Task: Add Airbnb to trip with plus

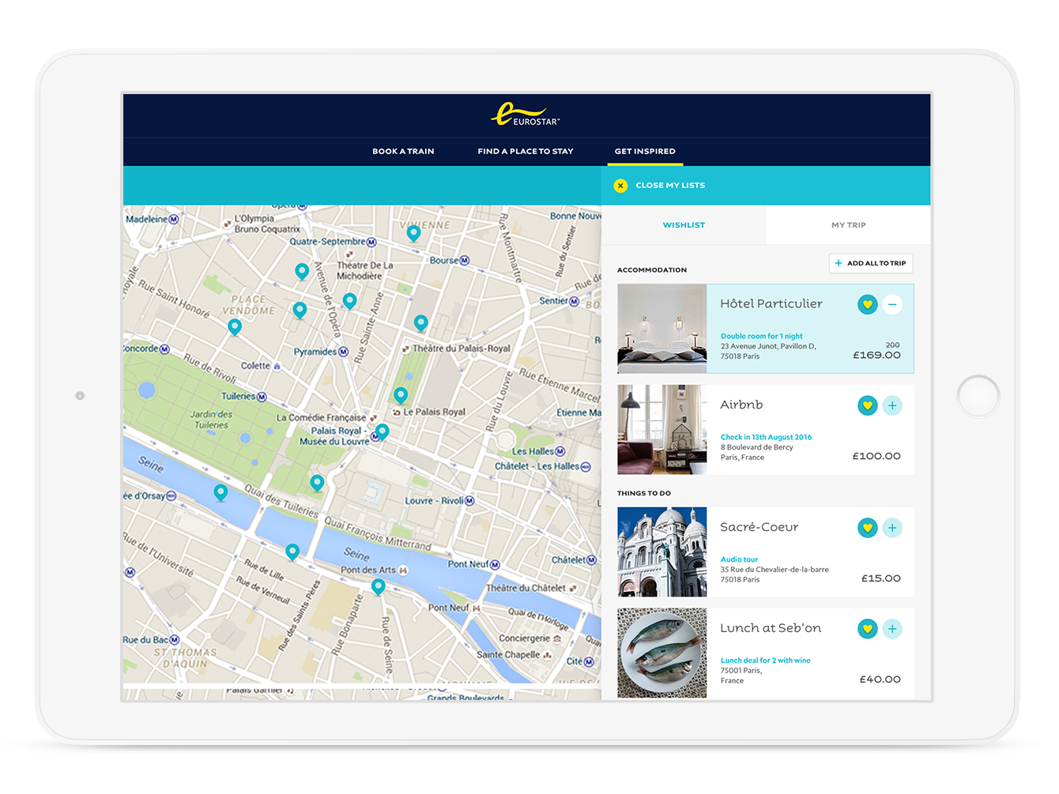Action: (892, 405)
